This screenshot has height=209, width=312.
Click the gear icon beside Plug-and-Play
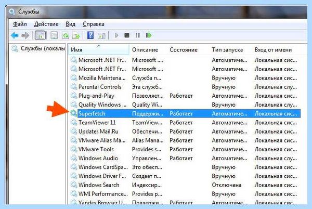(x=74, y=96)
